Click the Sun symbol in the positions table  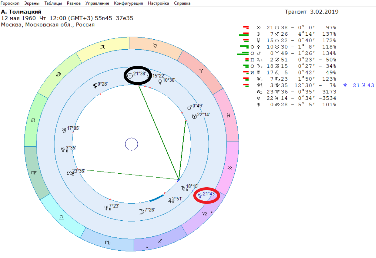point(259,28)
